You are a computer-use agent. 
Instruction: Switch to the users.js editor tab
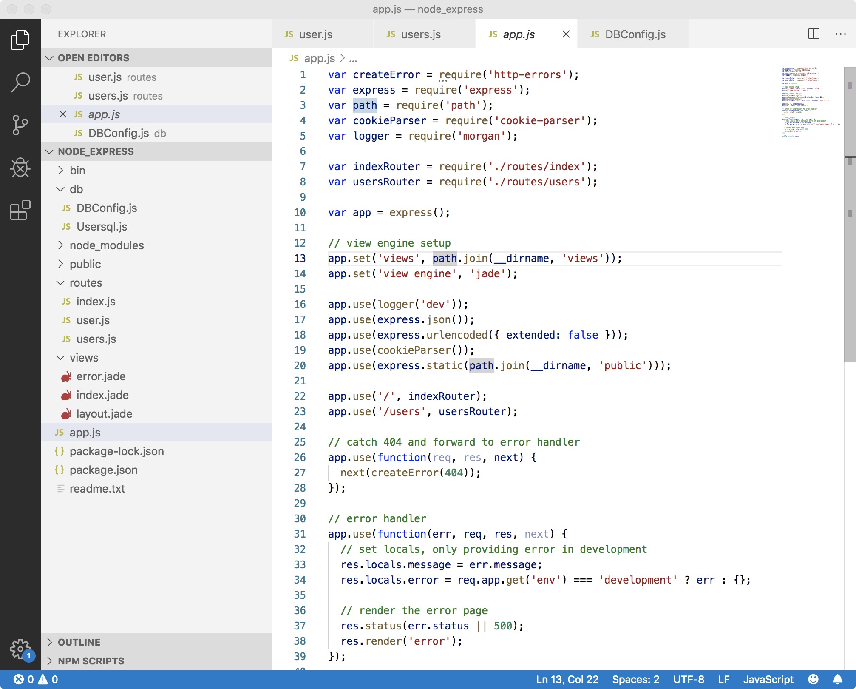[420, 34]
